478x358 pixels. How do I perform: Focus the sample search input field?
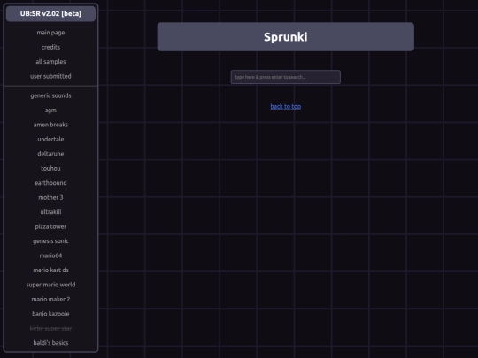pos(286,77)
